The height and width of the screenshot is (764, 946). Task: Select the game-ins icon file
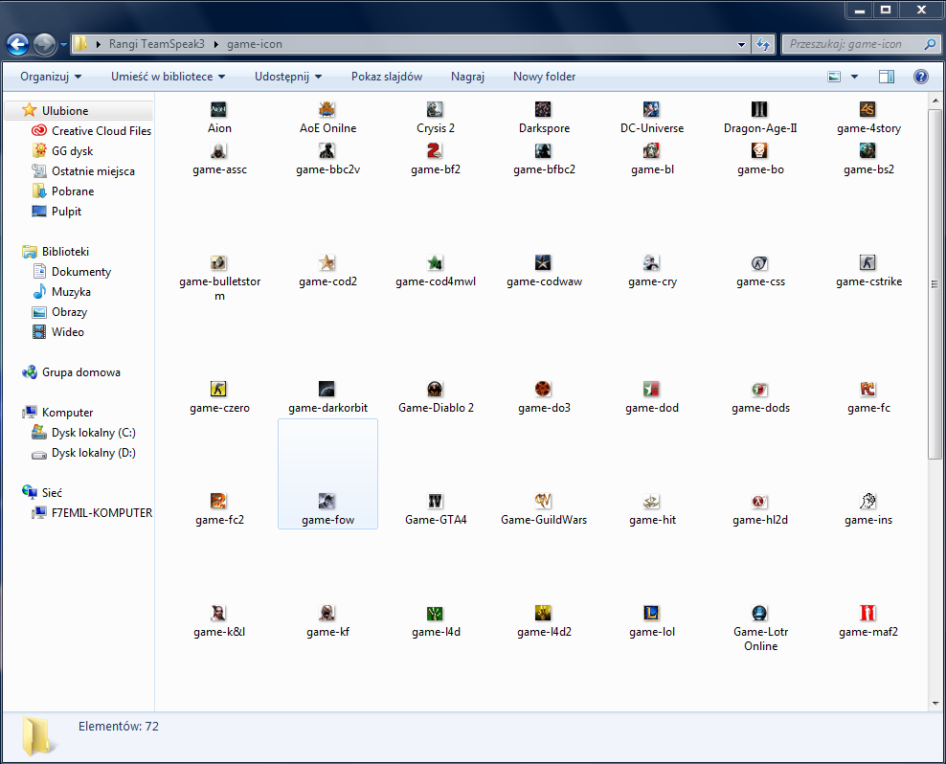click(868, 509)
